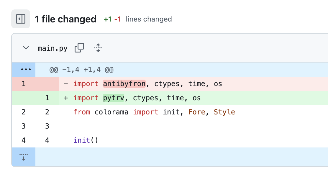328x174 pixels.
Task: Toggle the file tree sidebar icon
Action: click(x=21, y=19)
